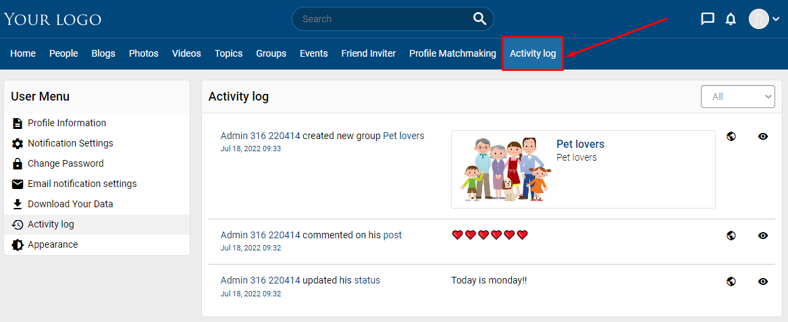Go to Profile Matchmaking tab

pyautogui.click(x=452, y=53)
